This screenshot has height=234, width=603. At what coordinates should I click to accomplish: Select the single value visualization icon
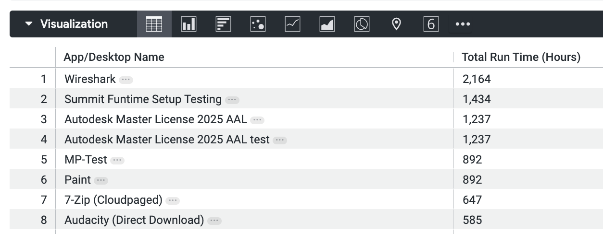click(431, 24)
